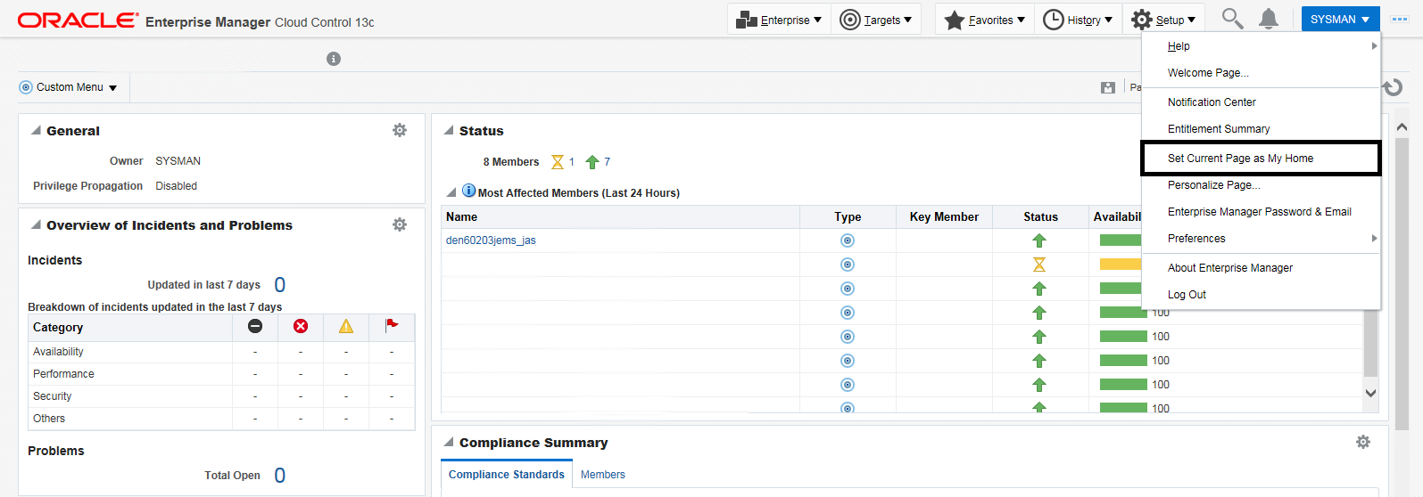Collapse Most Affected Members section

coord(451,192)
